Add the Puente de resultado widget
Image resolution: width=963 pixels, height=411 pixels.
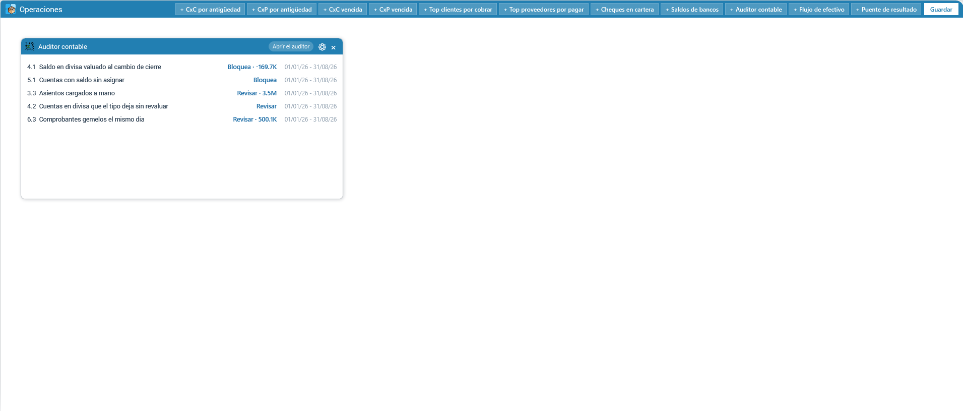click(886, 9)
